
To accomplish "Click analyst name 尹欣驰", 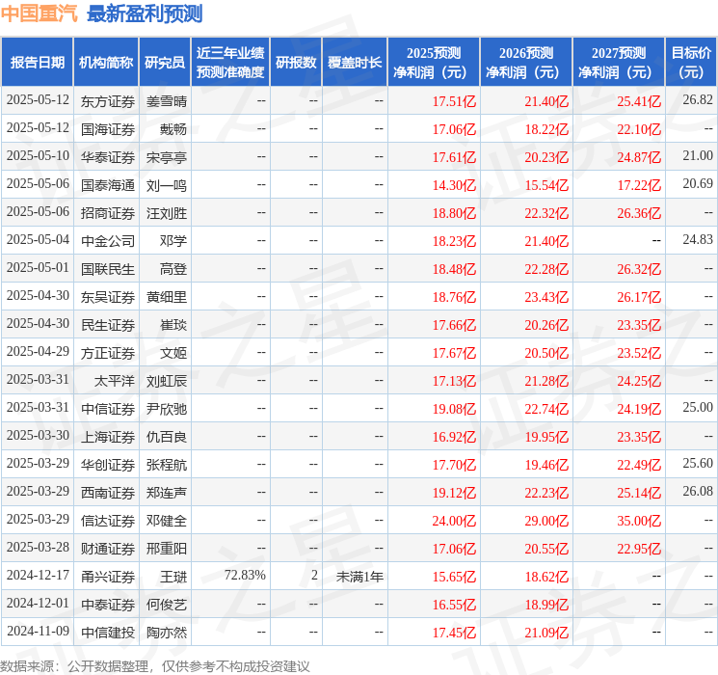I will (166, 409).
